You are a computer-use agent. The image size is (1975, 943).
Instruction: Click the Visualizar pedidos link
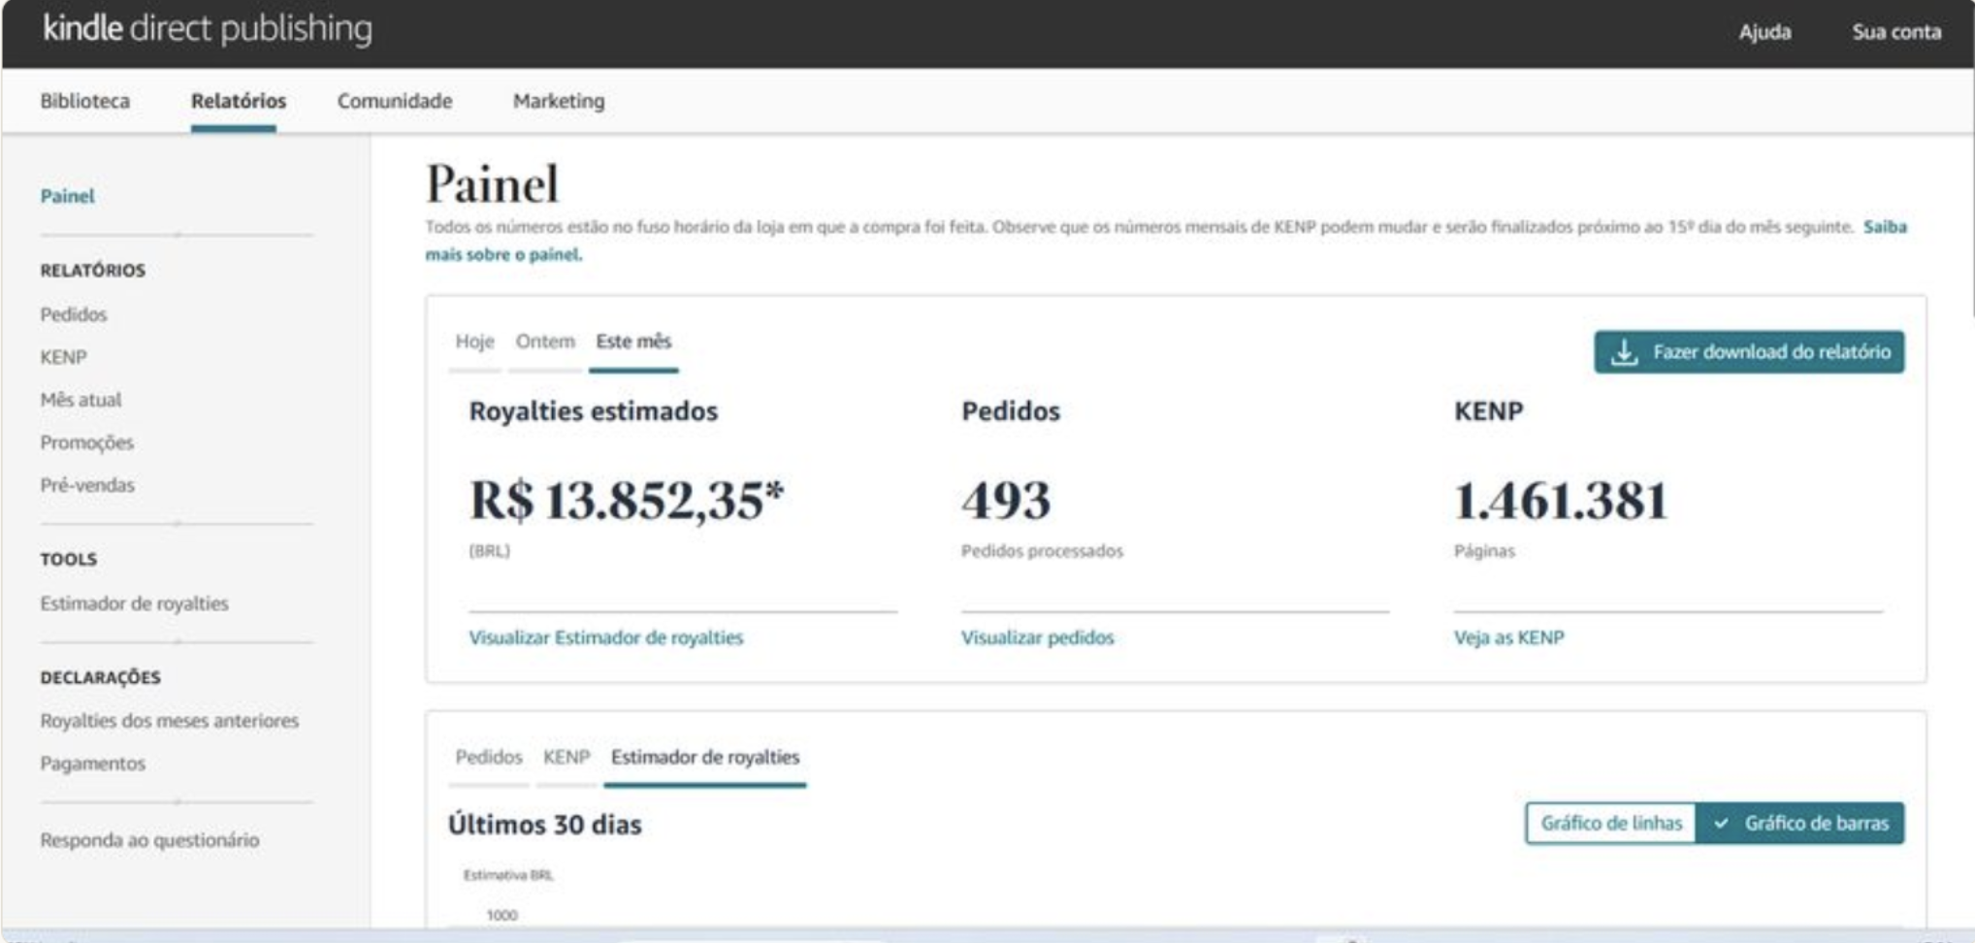(x=1038, y=637)
